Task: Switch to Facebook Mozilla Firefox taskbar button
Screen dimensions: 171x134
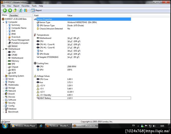Action: click(x=58, y=126)
